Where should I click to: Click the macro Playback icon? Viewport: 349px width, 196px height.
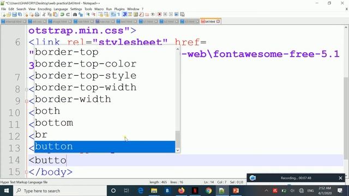tap(171, 15)
